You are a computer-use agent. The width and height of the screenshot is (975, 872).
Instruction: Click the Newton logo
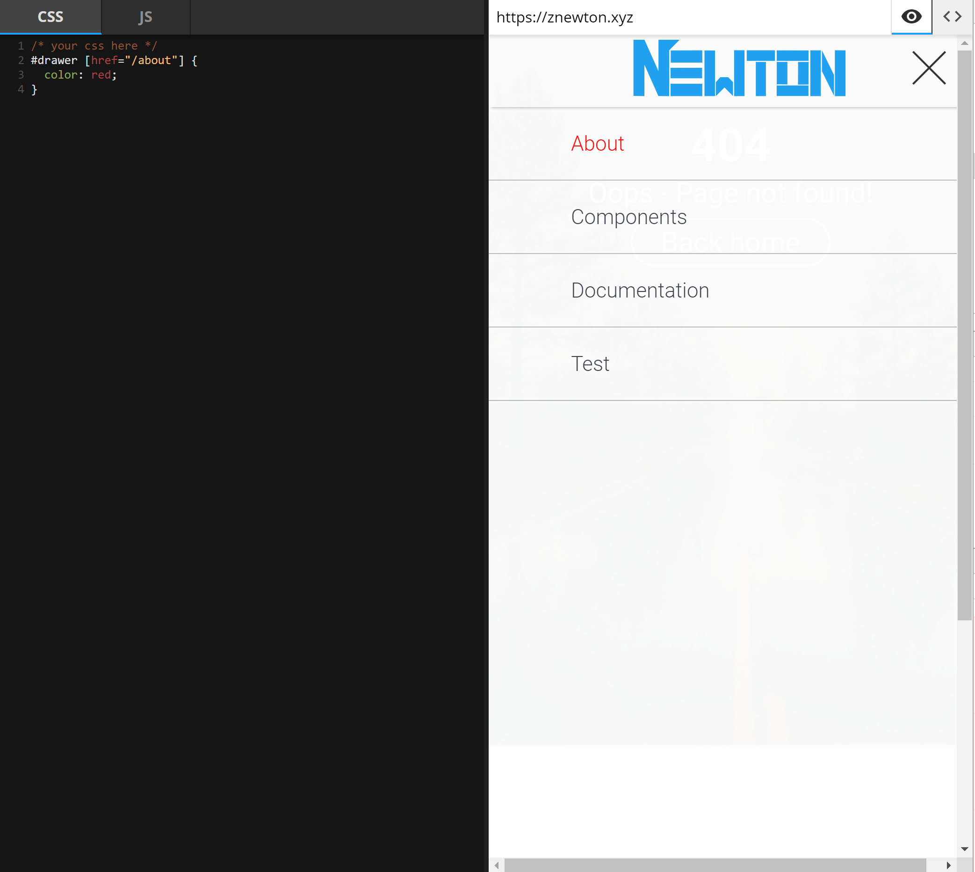pyautogui.click(x=739, y=68)
